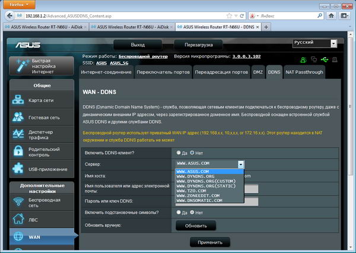Image resolution: width=356 pixels, height=253 pixels.
Task: Close the DDNS browser tab
Action: point(258,27)
